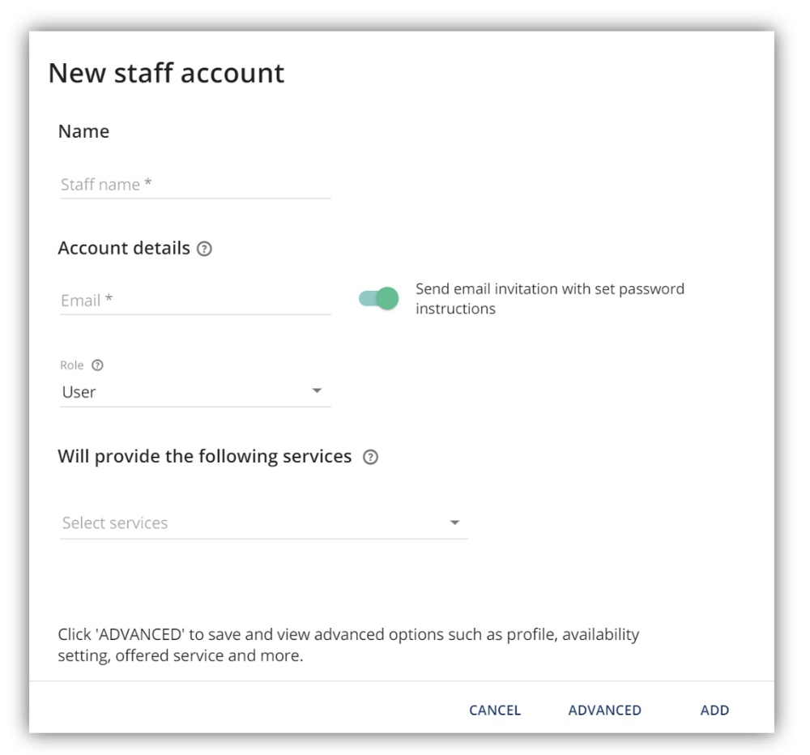Viewport: 810px width, 755px height.
Task: Click the Role dropdown arrow
Action: pos(318,390)
